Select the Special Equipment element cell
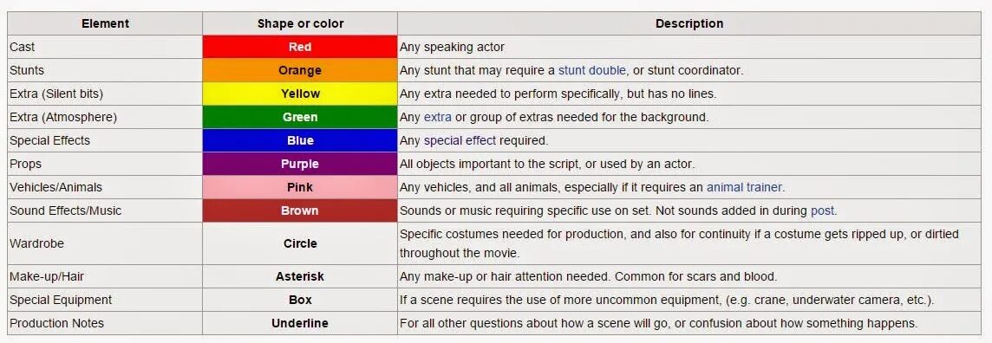Image resolution: width=992 pixels, height=343 pixels. (105, 300)
